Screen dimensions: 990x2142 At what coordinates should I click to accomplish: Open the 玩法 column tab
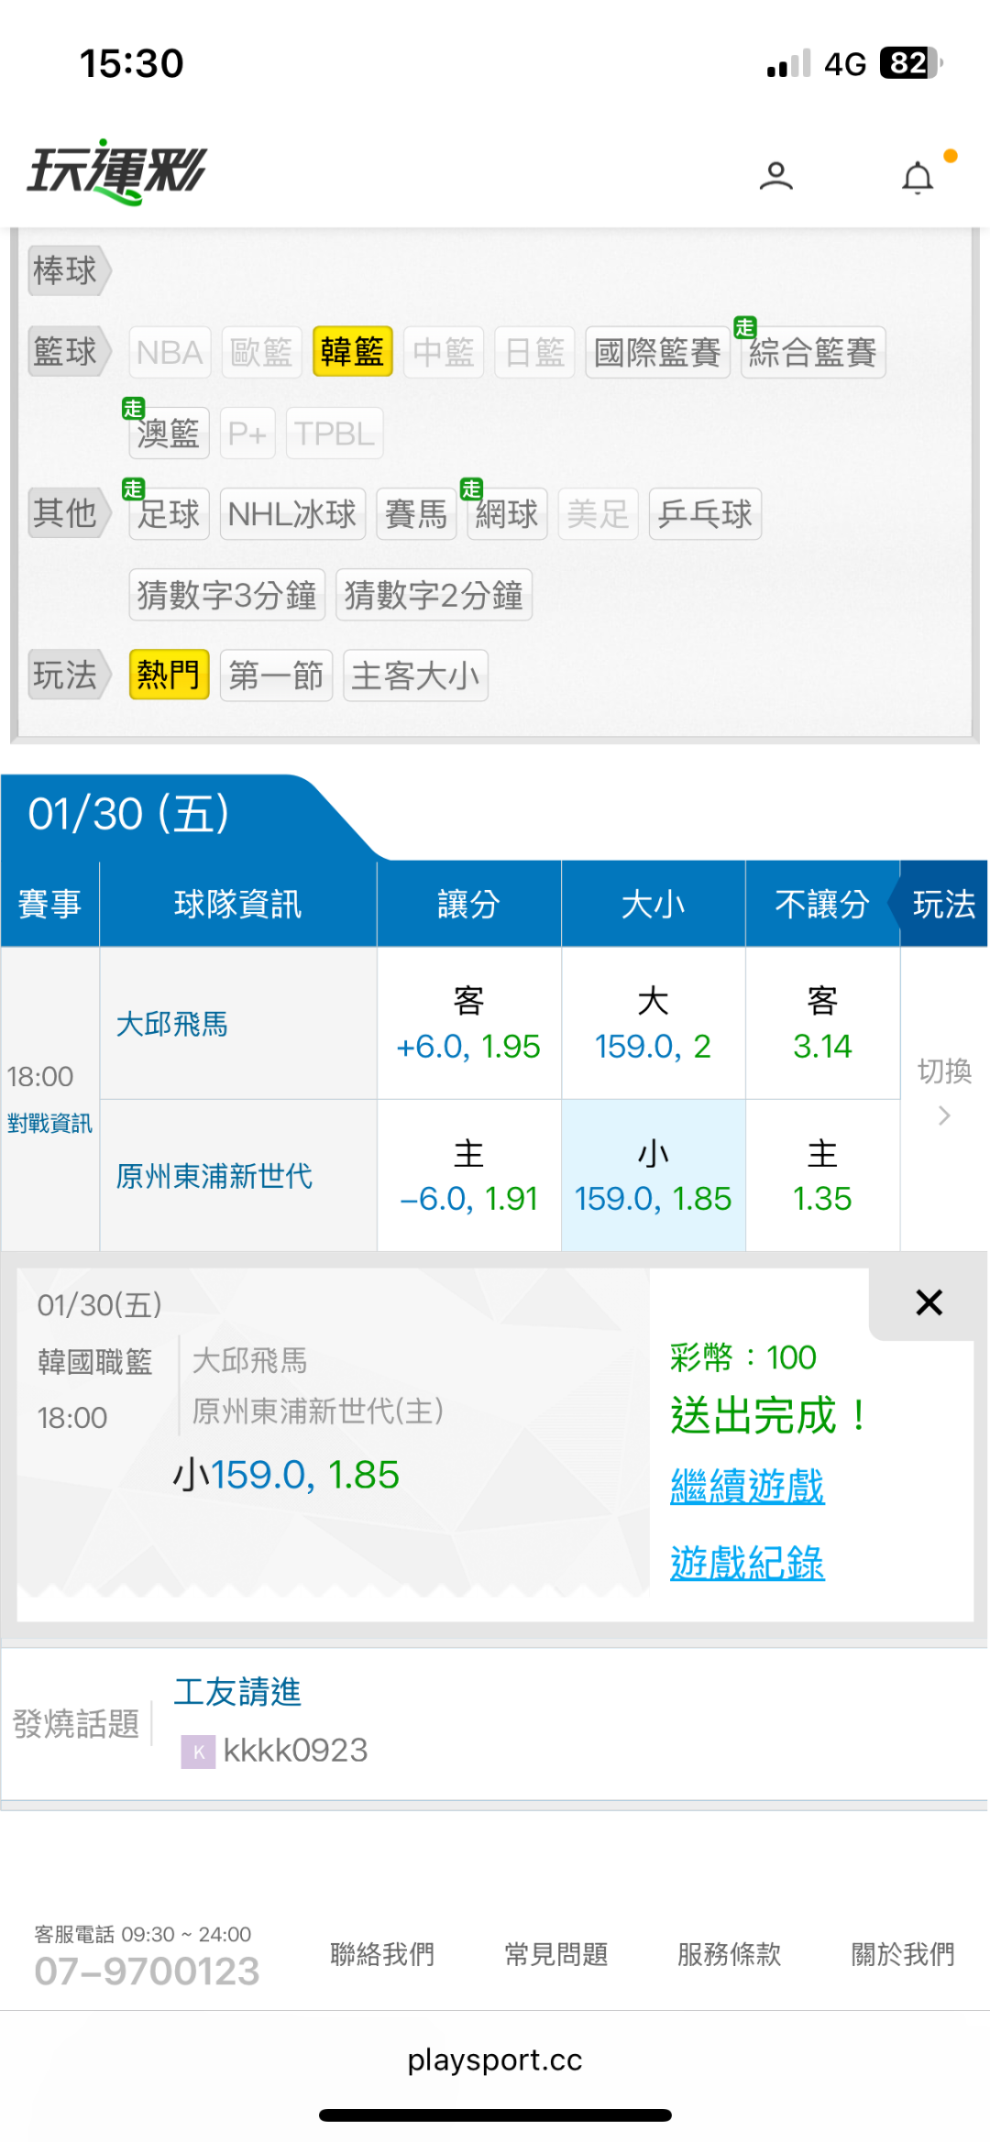[x=943, y=905]
